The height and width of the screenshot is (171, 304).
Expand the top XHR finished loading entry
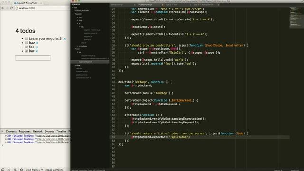click(6, 136)
